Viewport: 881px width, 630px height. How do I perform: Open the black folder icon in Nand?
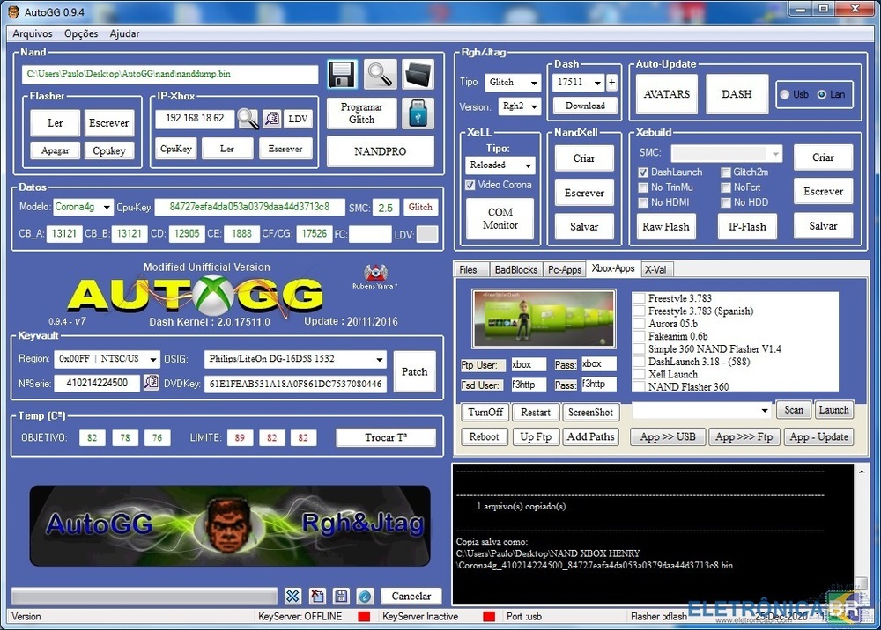(418, 76)
